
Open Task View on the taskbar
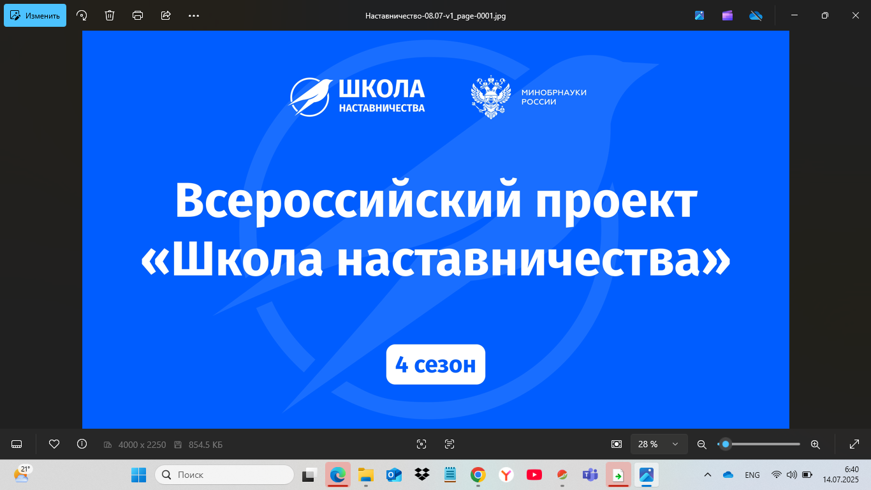coord(311,475)
